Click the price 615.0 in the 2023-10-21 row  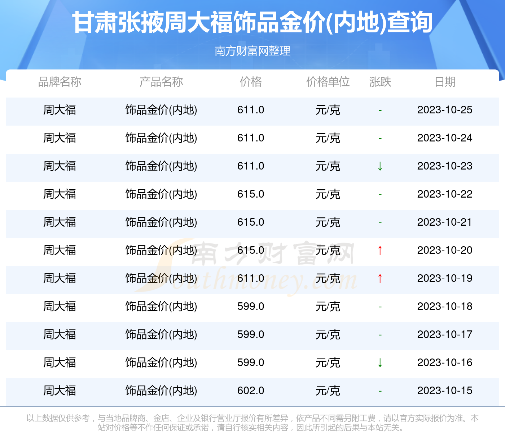[251, 222]
